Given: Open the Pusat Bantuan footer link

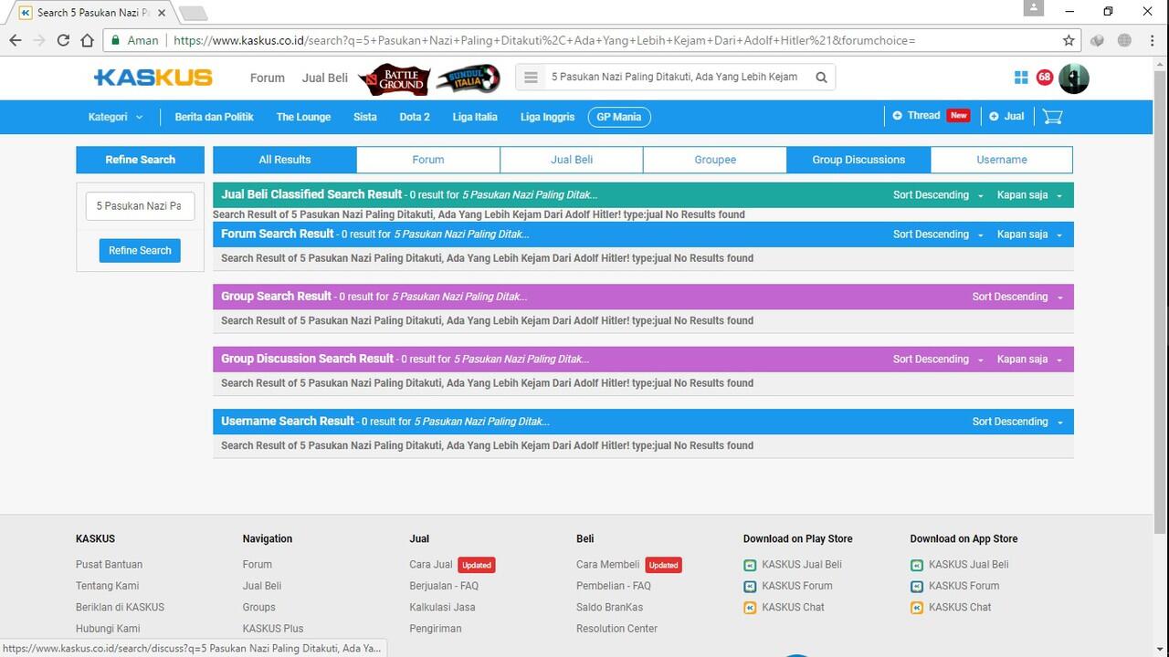Looking at the screenshot, I should pos(109,565).
